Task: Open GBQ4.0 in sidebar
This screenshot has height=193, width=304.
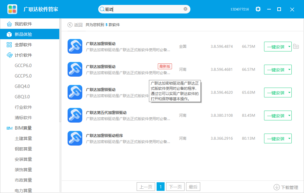Action: [x=22, y=86]
